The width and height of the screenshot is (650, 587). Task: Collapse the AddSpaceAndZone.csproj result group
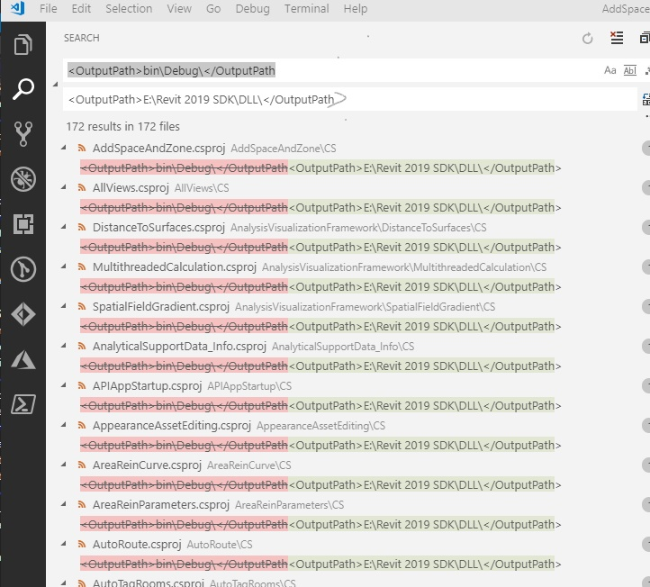(x=63, y=148)
